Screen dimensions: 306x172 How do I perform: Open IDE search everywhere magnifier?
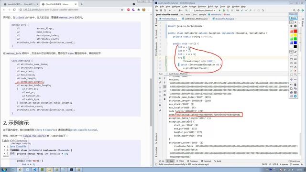click(294, 11)
